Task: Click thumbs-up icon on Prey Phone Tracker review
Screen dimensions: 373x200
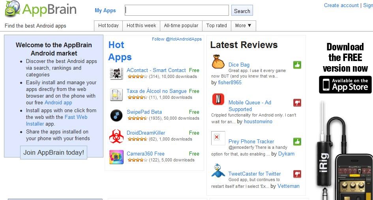Action: point(297,142)
